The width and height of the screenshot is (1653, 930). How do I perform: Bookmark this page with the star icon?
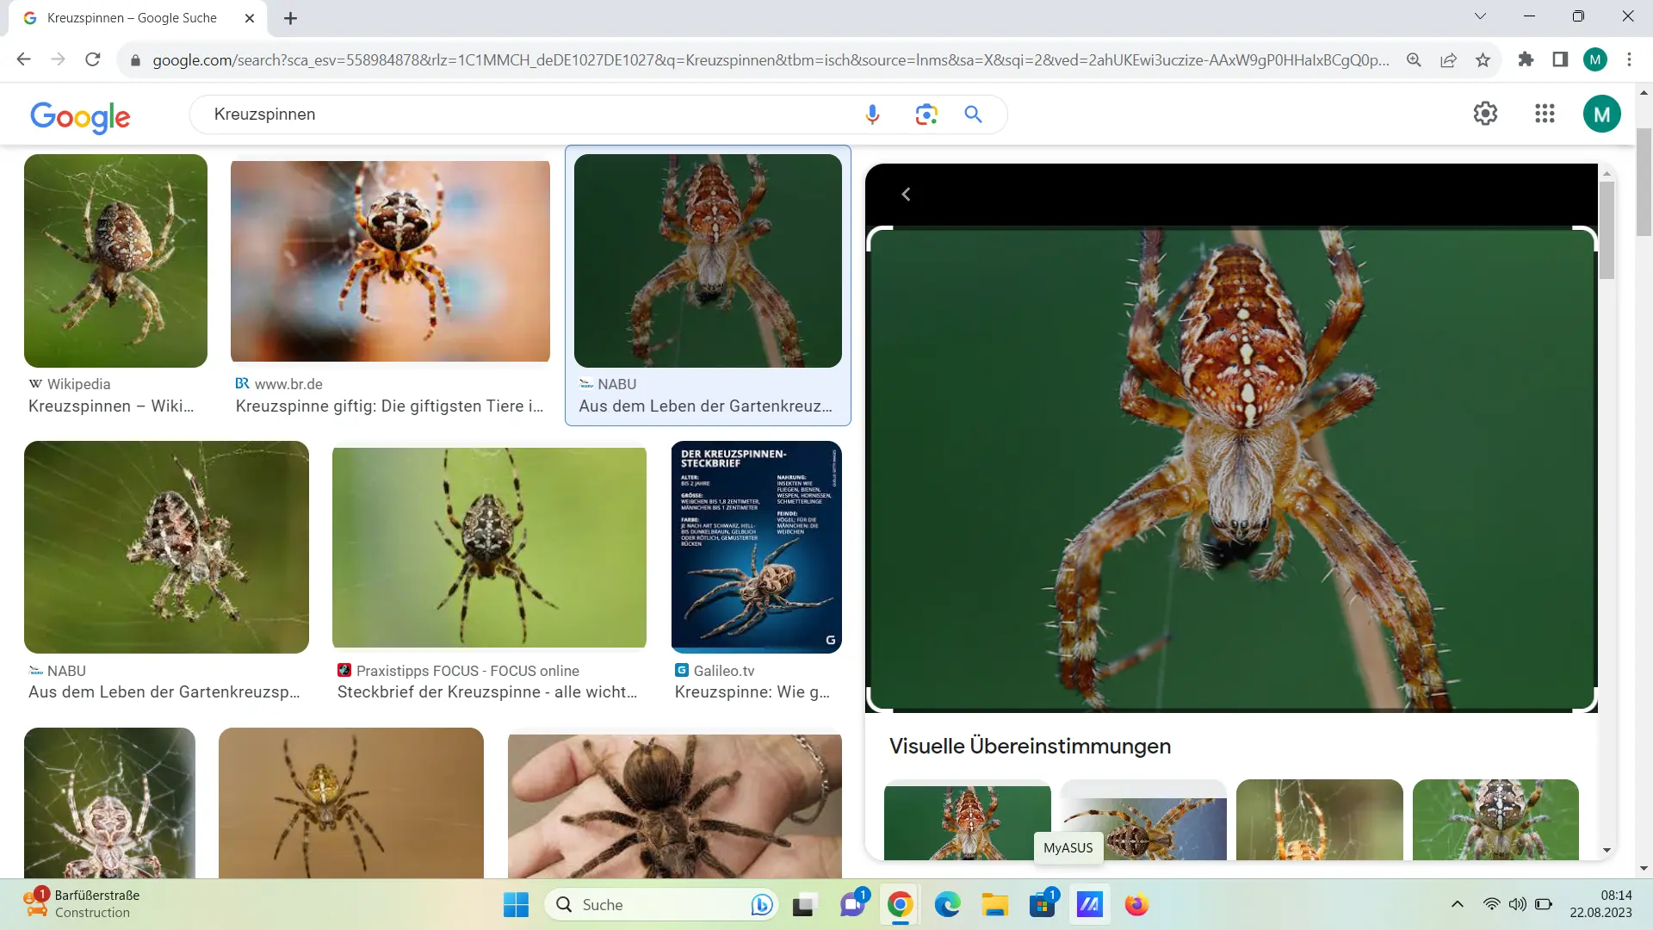pyautogui.click(x=1483, y=59)
